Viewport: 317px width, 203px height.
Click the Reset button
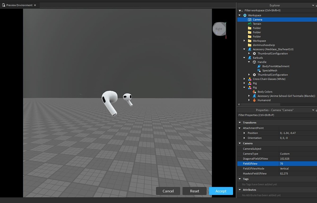pyautogui.click(x=194, y=191)
